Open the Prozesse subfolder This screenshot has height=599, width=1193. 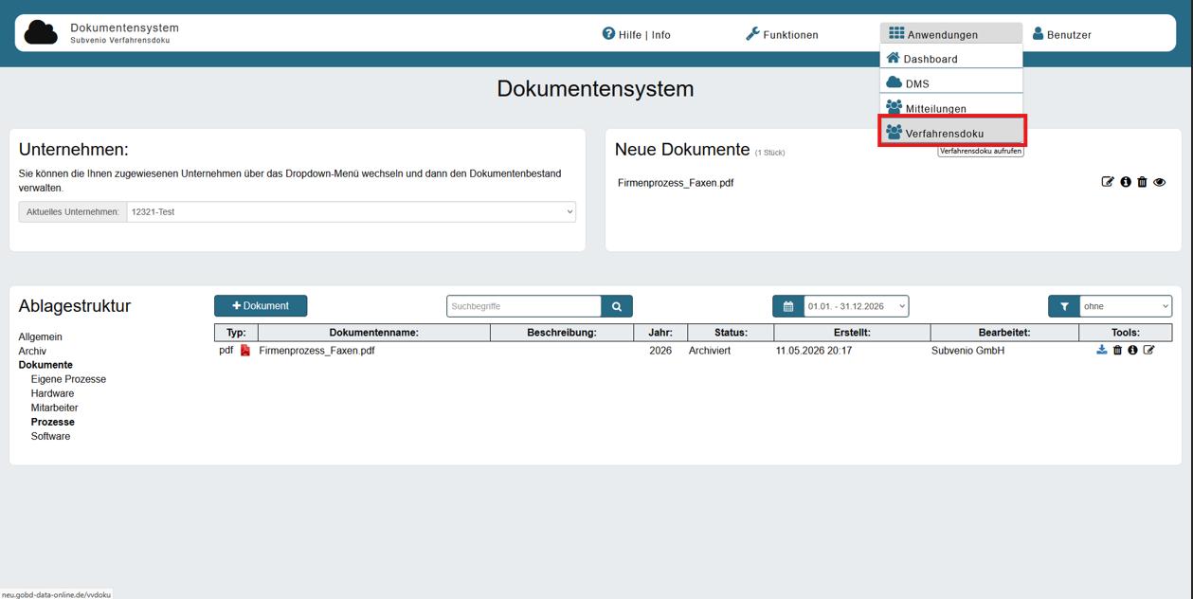coord(53,422)
